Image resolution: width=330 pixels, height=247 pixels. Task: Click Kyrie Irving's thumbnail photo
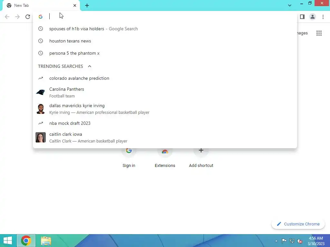[41, 109]
